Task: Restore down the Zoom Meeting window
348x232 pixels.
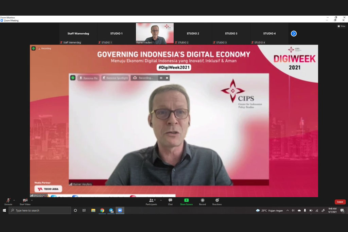Action: (335, 20)
